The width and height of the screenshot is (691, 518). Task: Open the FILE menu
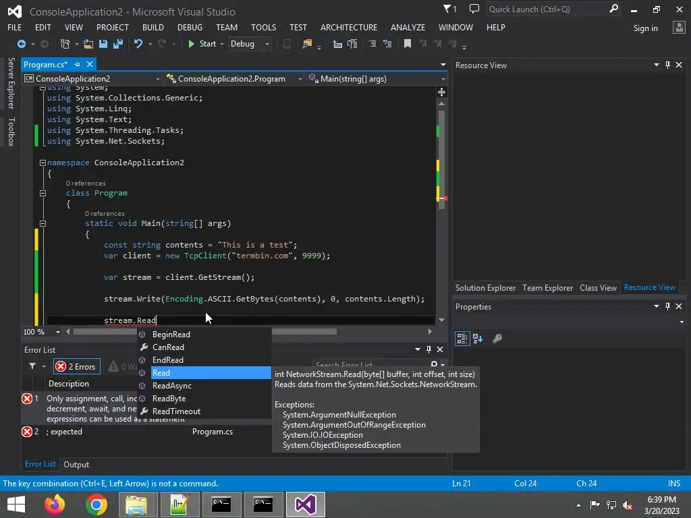(x=15, y=27)
